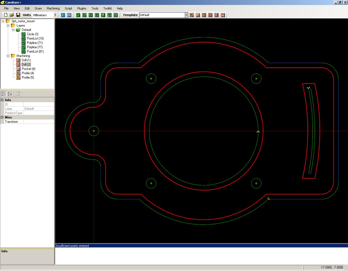Image resolution: width=348 pixels, height=271 pixels.
Task: Select the Drill (2) machining operation
Action: click(x=26, y=64)
